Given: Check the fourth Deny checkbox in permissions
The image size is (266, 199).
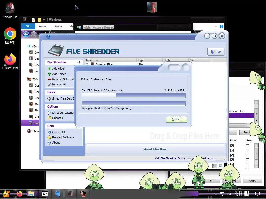Looking at the screenshot, I should point(248,160).
